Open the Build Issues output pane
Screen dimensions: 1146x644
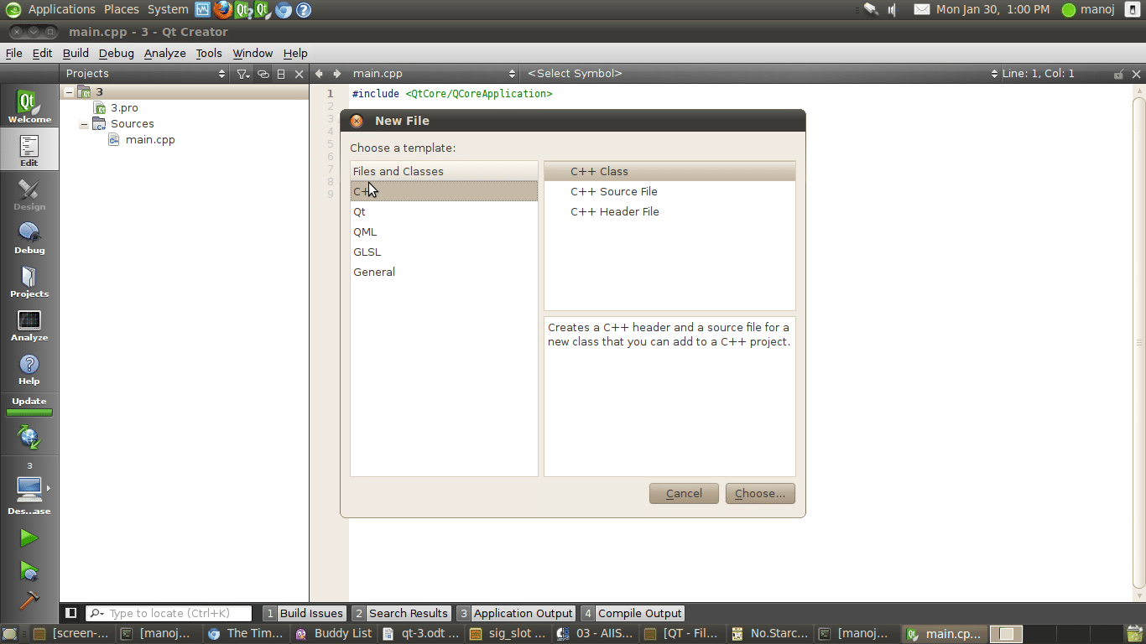[x=304, y=614]
